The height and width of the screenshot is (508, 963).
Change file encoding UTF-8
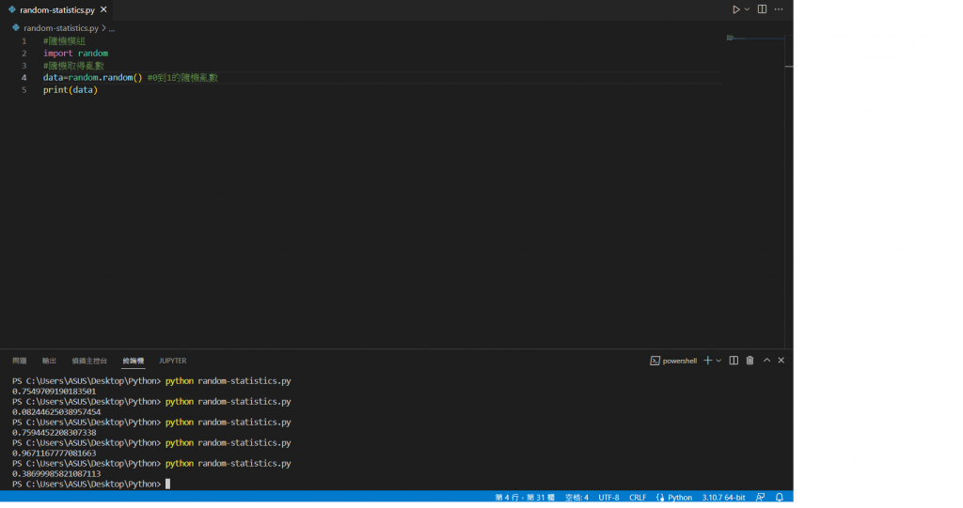[x=608, y=498]
